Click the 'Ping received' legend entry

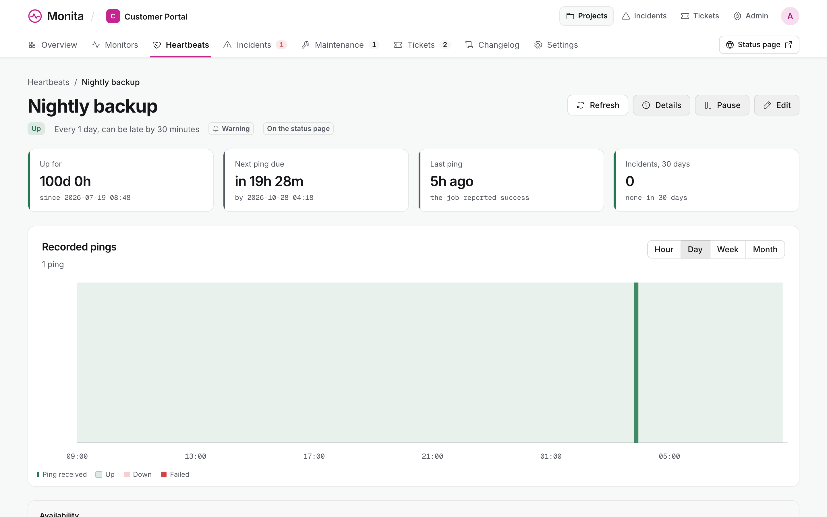pos(62,474)
